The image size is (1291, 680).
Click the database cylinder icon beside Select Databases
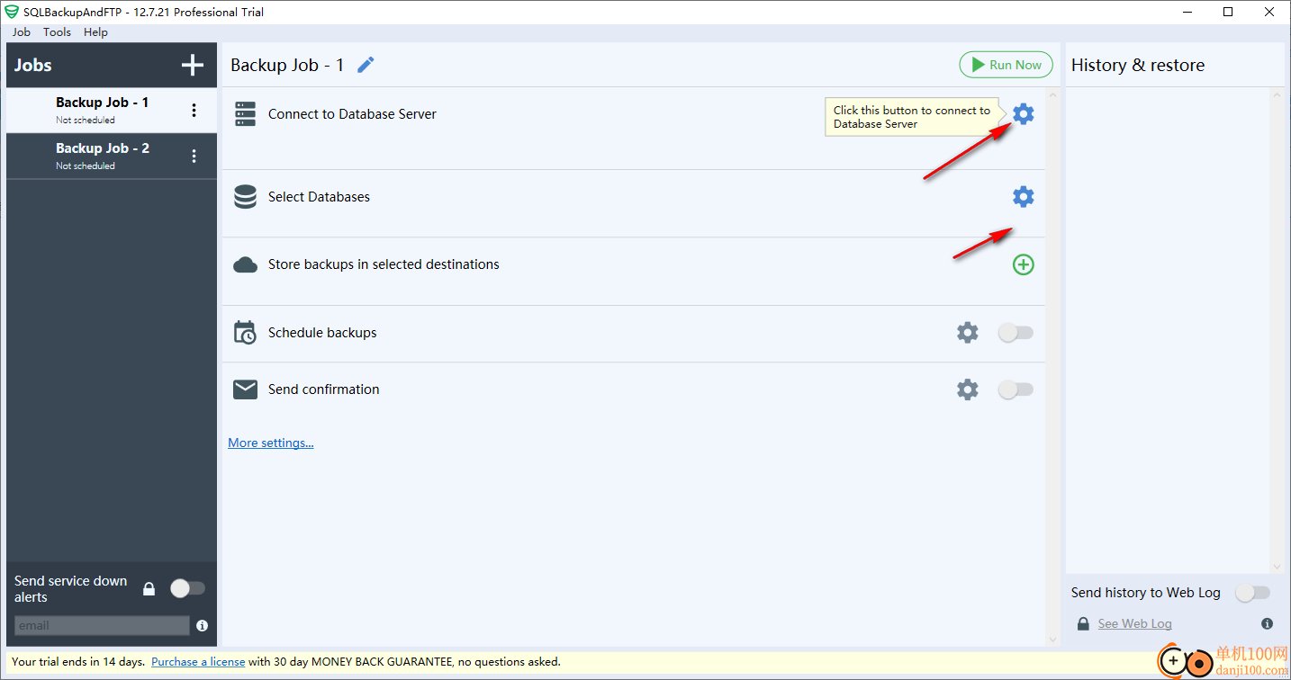coord(246,197)
